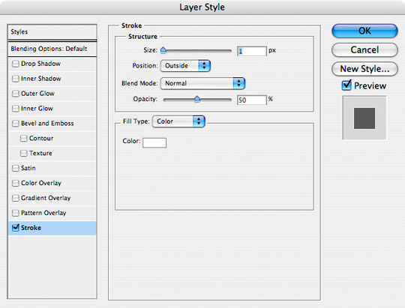Check the Contour sub-option
The image size is (405, 308).
[x=23, y=139]
